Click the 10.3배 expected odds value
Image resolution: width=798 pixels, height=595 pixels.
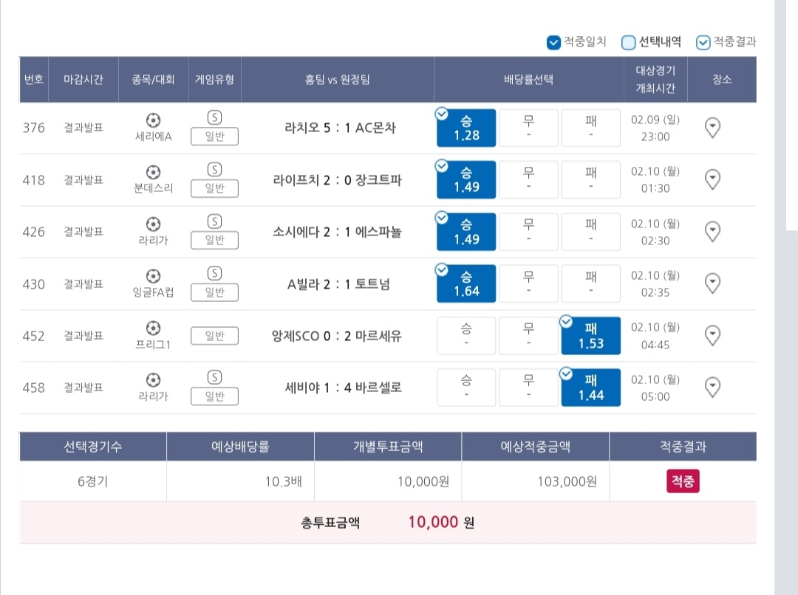click(284, 481)
